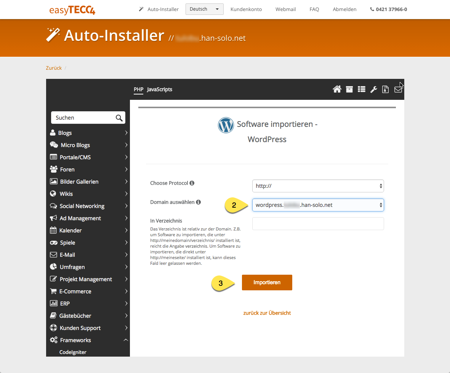Click the wrench settings icon
The height and width of the screenshot is (373, 450).
click(374, 90)
